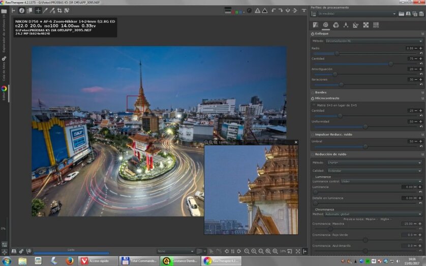The image size is (426, 266).
Task: Toggle the Enfoque sharpening power switch
Action: pyautogui.click(x=312, y=34)
